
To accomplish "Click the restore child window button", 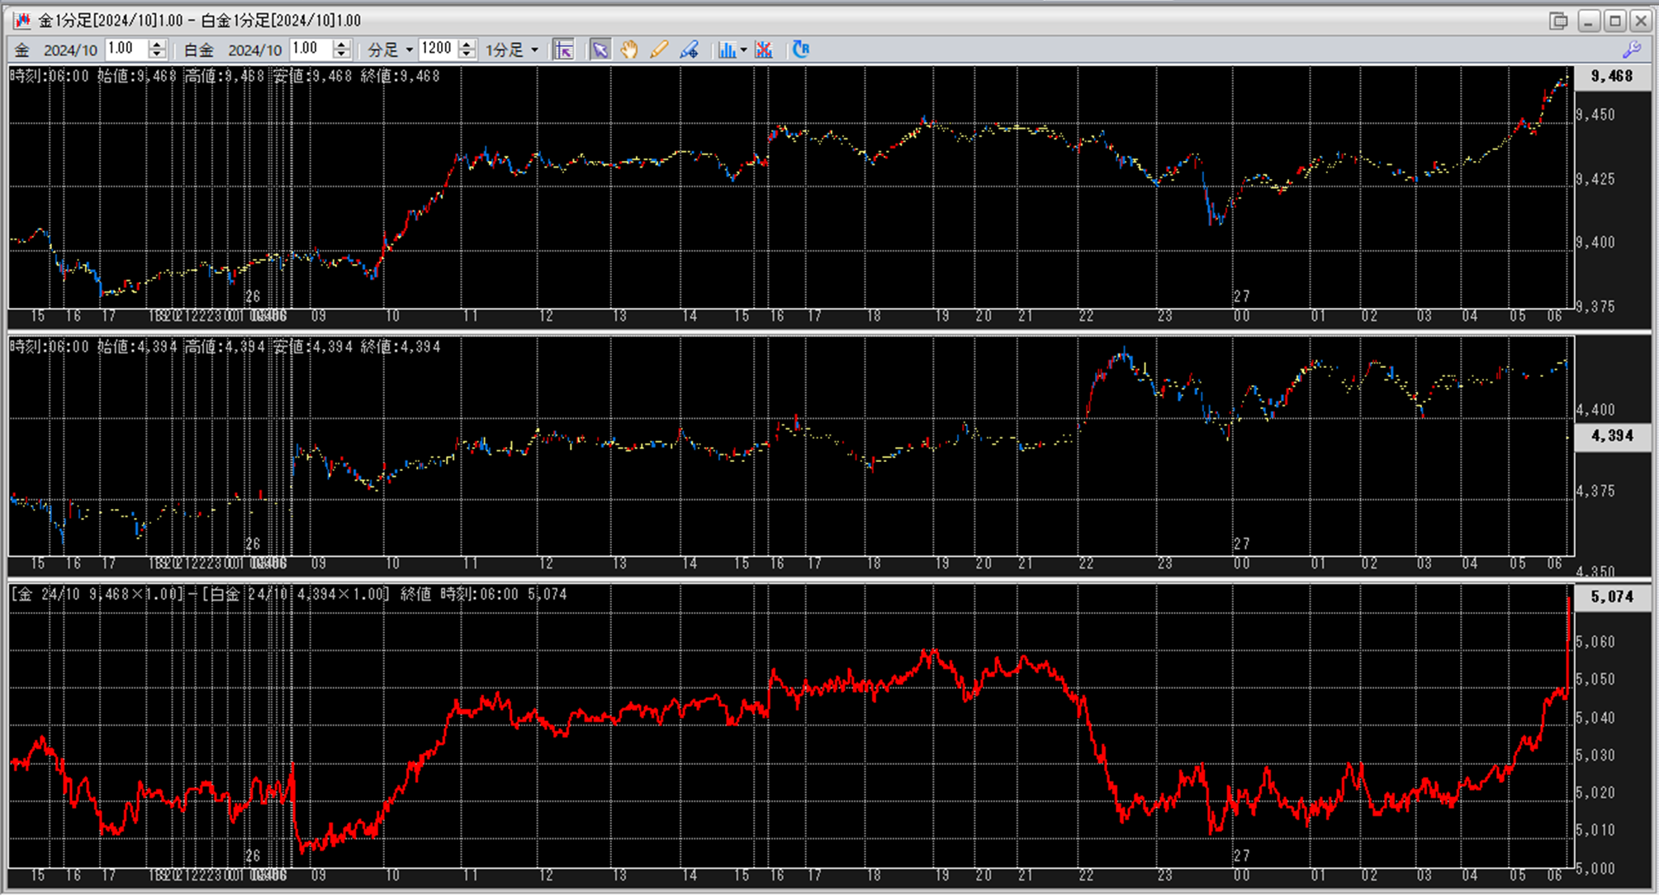I will (x=1558, y=21).
